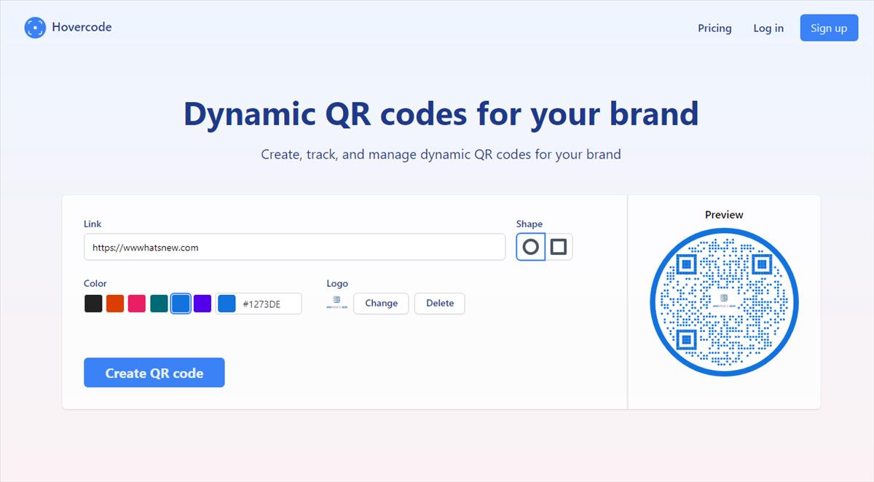Click Create QR code button
The height and width of the screenshot is (482, 874).
tap(154, 373)
